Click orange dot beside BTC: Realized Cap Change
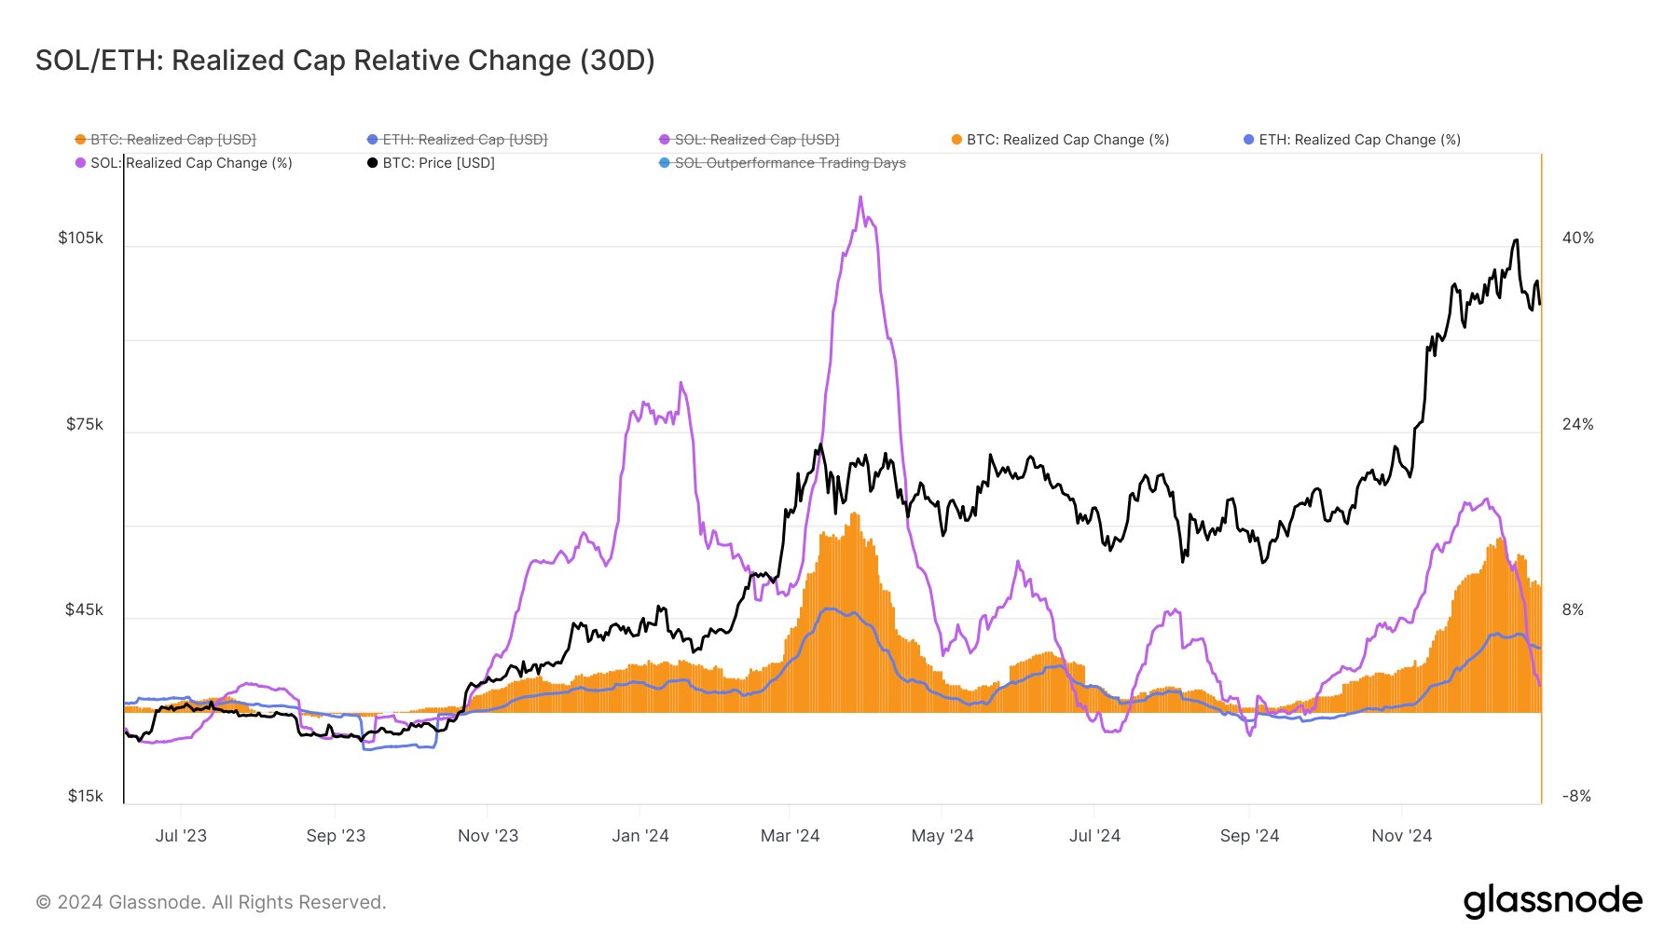 coord(956,140)
